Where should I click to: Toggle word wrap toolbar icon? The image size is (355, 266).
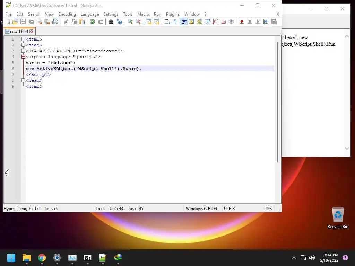(x=167, y=21)
